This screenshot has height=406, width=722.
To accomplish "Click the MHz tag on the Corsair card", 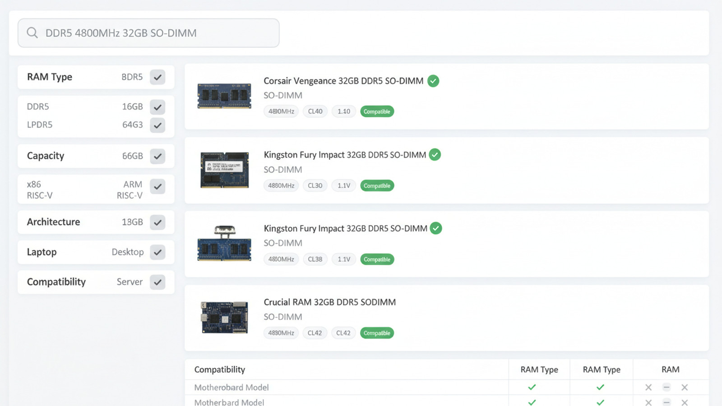I will tap(281, 111).
